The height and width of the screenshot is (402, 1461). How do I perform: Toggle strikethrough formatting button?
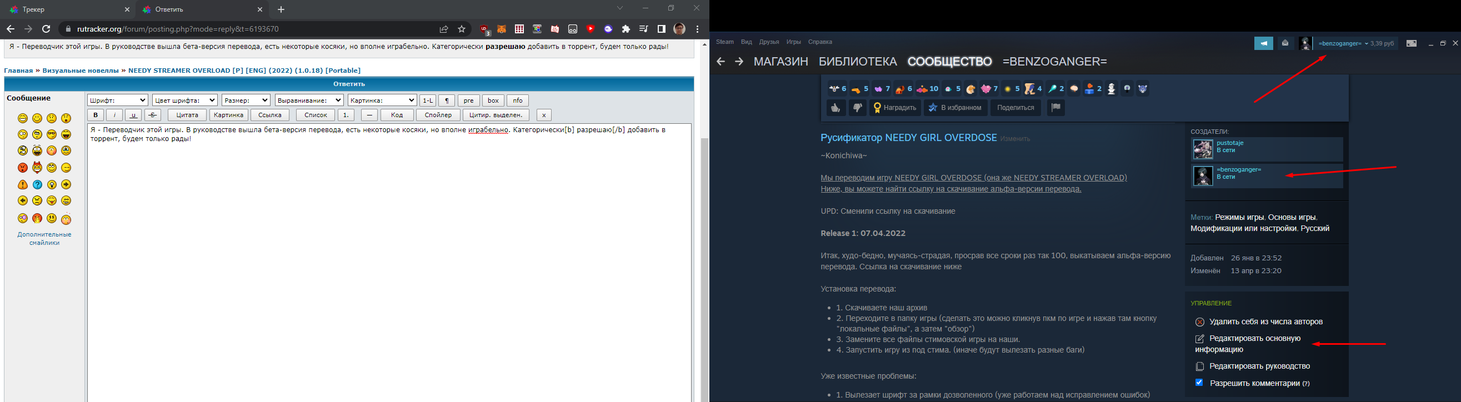pos(153,115)
